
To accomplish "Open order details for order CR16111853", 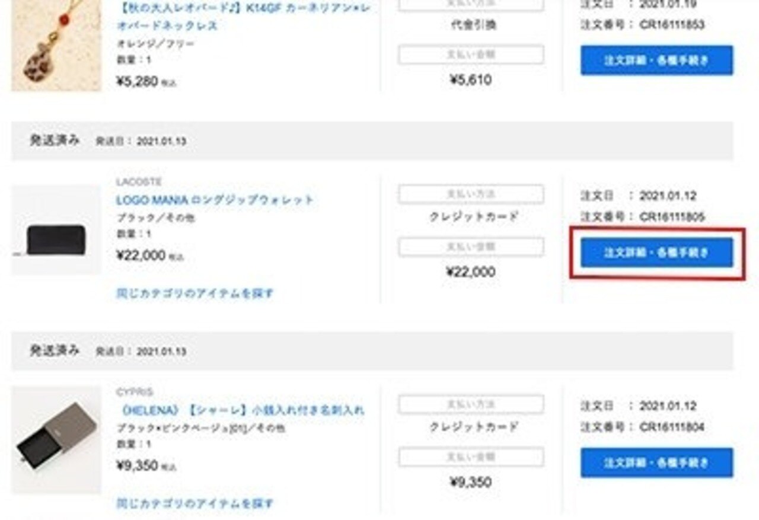I will coord(656,60).
